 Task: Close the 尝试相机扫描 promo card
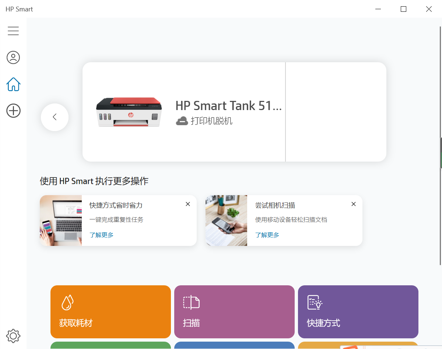point(353,204)
